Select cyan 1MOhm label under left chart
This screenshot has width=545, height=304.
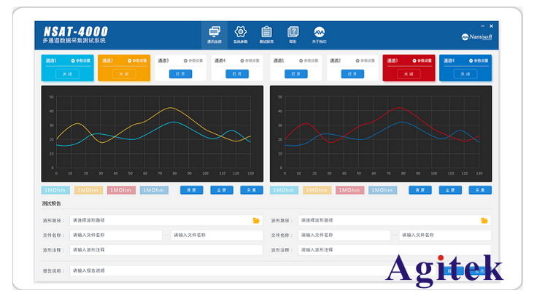click(56, 190)
